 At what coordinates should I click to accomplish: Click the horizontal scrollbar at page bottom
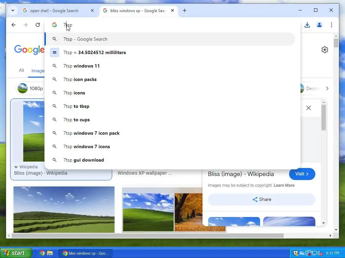pyautogui.click(x=148, y=235)
